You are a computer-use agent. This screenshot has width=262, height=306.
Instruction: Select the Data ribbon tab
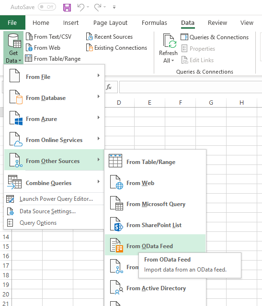[188, 22]
